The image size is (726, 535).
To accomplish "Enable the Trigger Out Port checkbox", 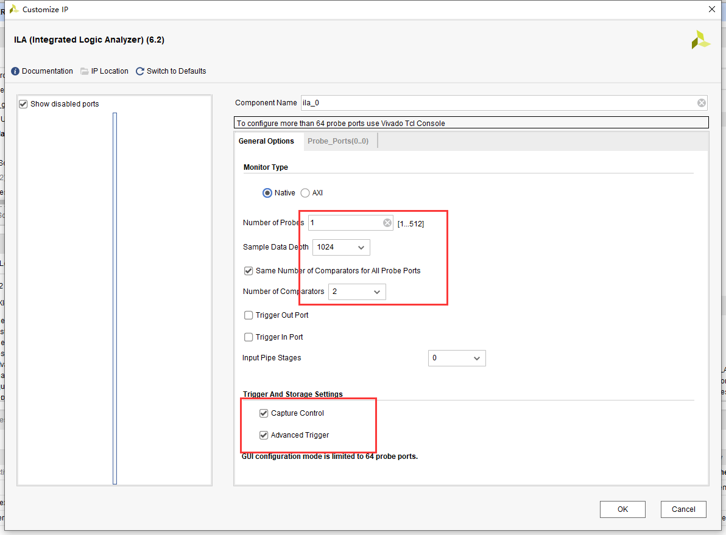I will tap(248, 315).
